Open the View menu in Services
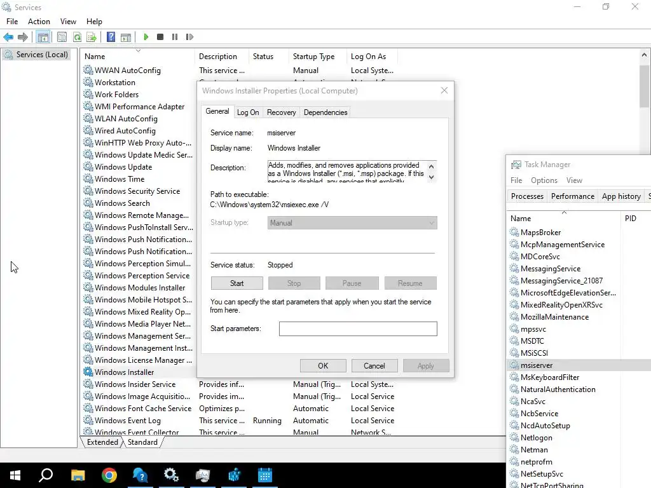Screen dimensions: 651x488 (68, 22)
